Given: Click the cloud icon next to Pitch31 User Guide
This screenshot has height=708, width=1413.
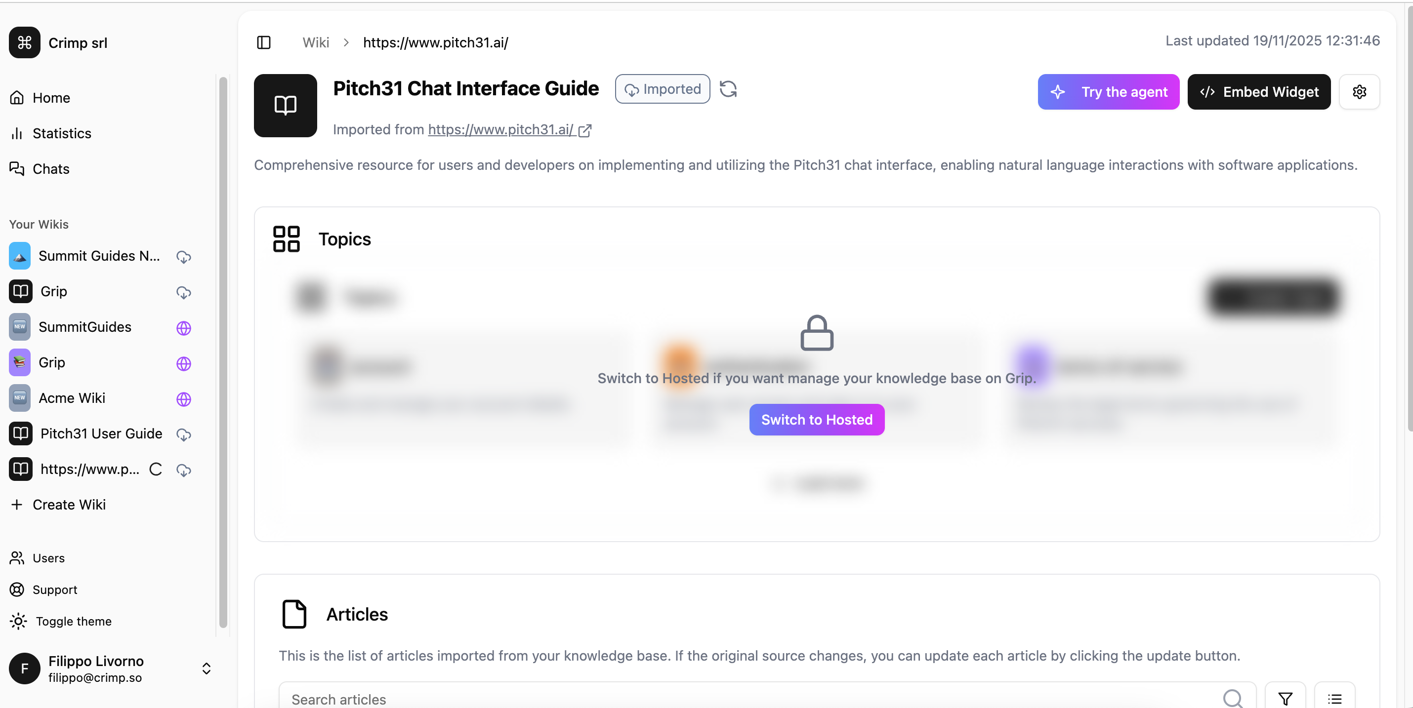Looking at the screenshot, I should tap(183, 434).
